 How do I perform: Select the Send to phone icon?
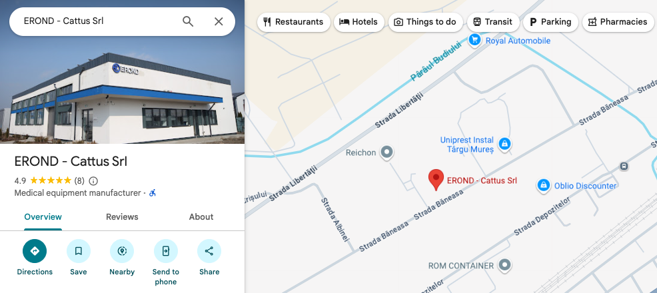pos(165,251)
